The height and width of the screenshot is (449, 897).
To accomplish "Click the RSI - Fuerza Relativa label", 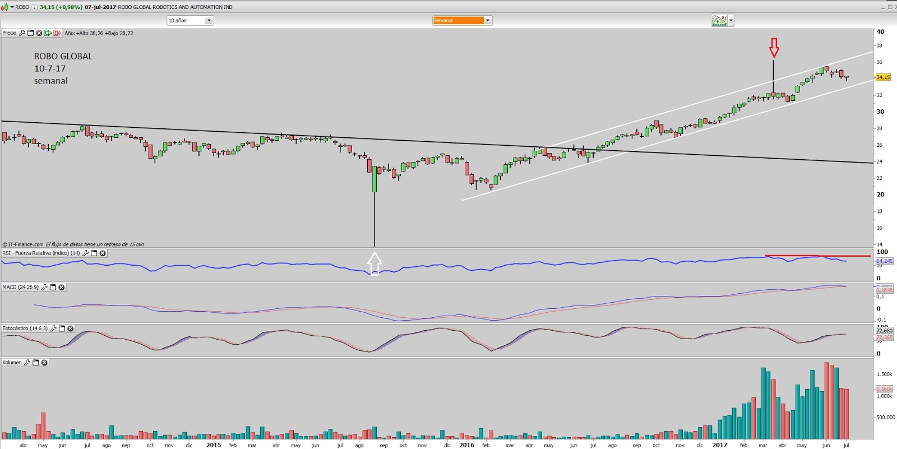I will 41,253.
